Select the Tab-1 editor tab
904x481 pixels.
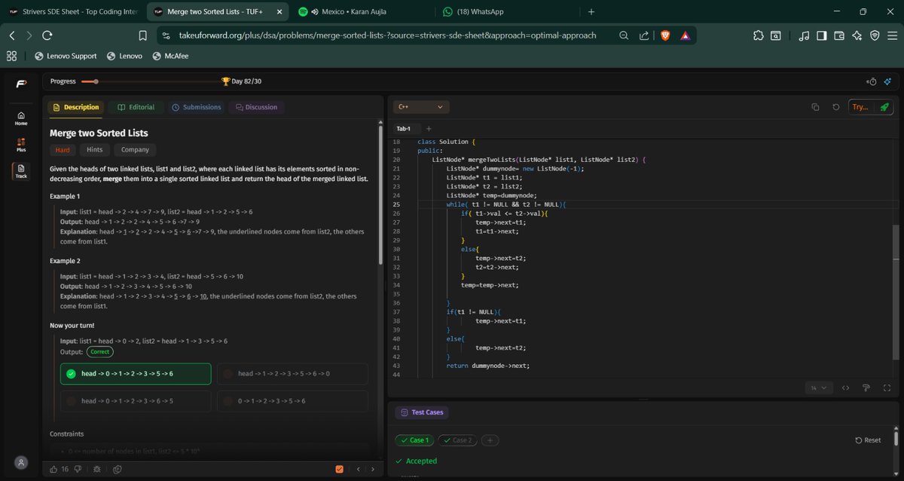pos(404,128)
